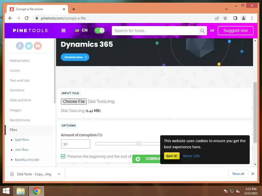Screen dimensions: 262x196
Task: Click the address bar URL
Action: [x=63, y=18]
